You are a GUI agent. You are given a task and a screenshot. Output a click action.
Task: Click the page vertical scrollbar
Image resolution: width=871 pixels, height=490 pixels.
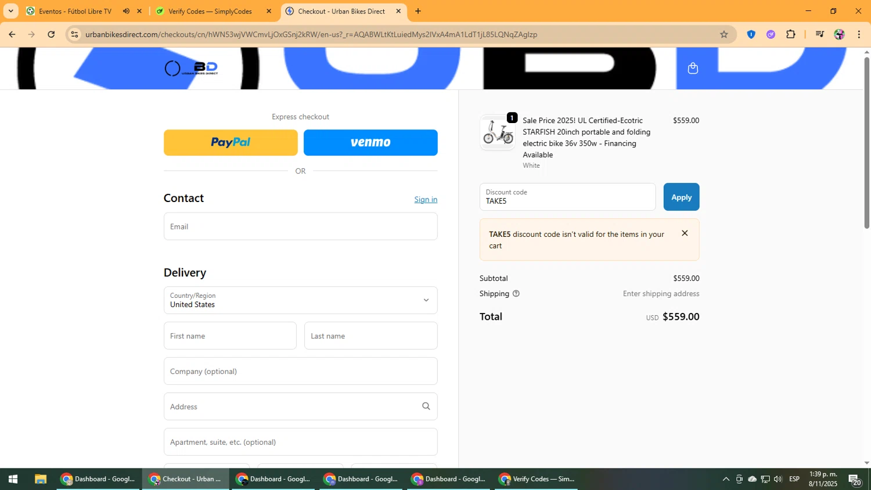(866, 142)
